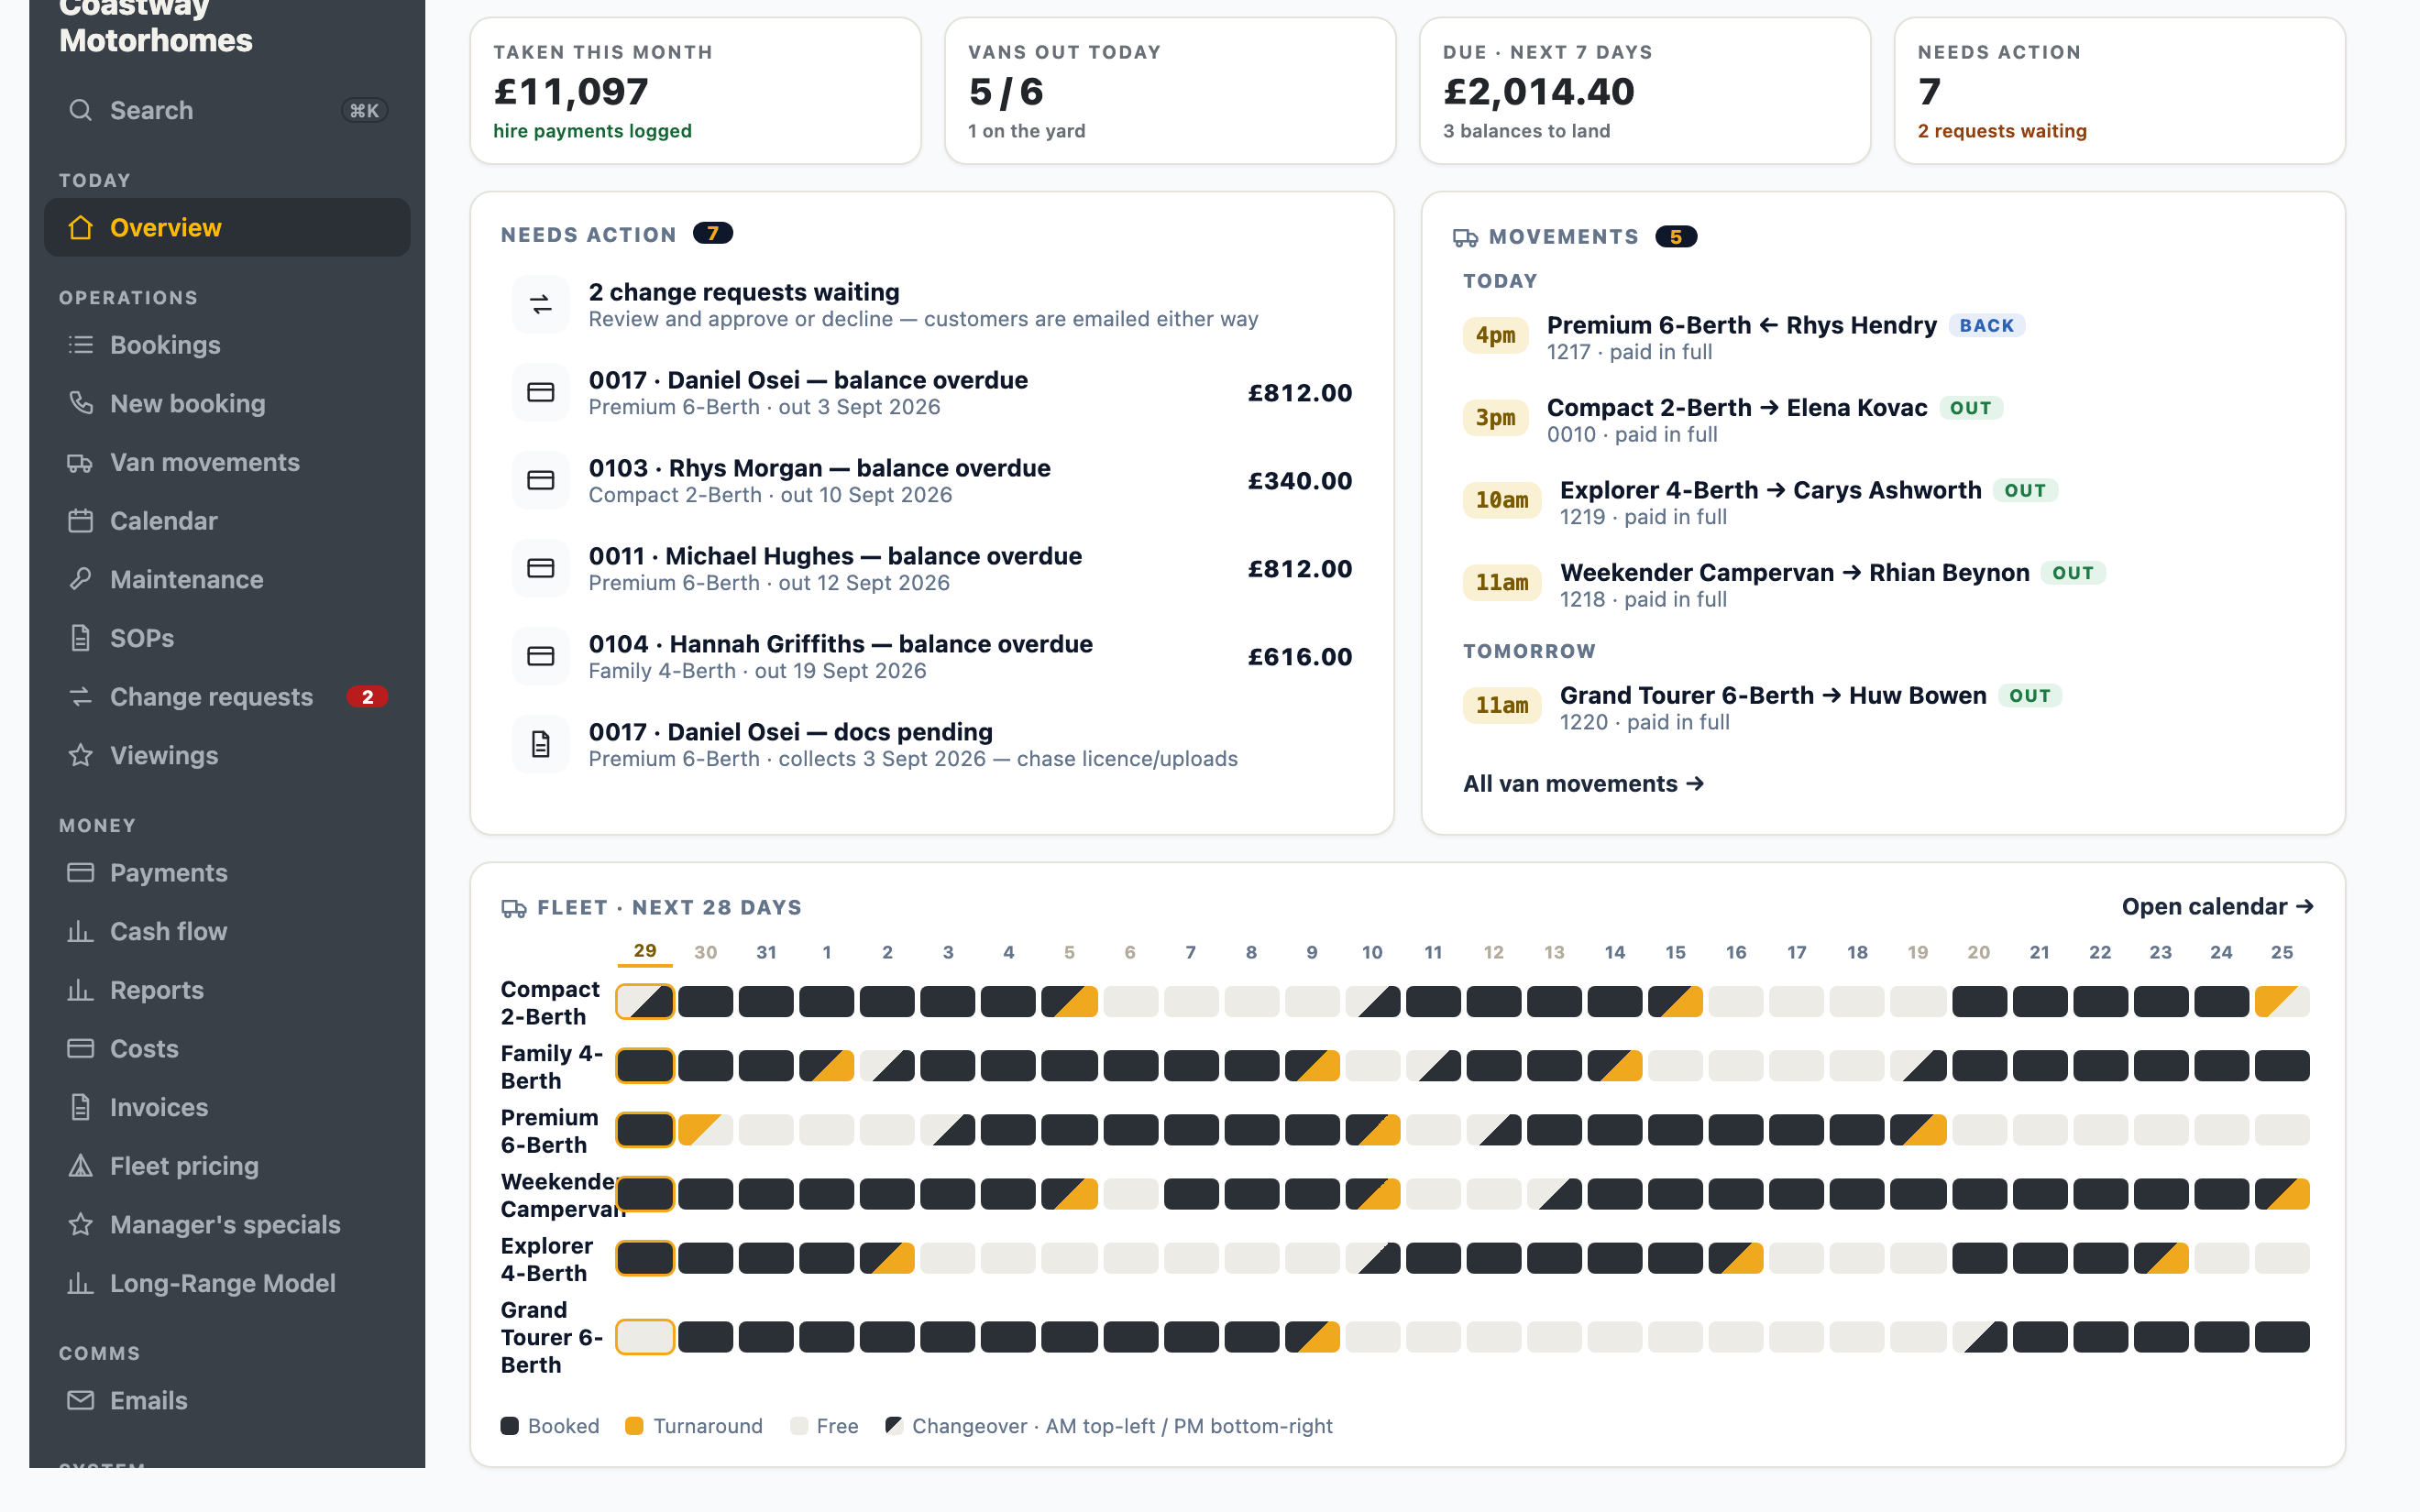Click the document icon beside Daniel Osei docs pending
Viewport: 2420px width, 1512px height.
pyautogui.click(x=541, y=744)
